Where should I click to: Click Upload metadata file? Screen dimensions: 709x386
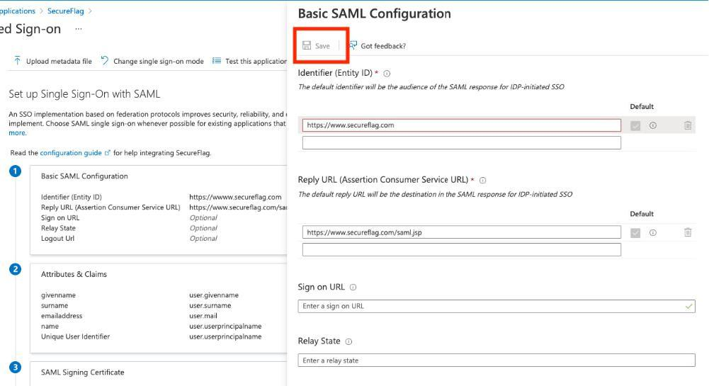click(x=52, y=61)
